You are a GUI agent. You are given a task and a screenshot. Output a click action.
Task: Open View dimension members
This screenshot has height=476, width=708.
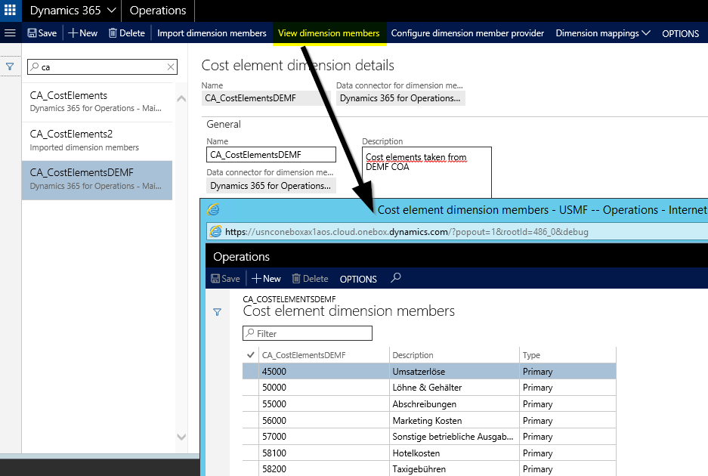pyautogui.click(x=329, y=33)
